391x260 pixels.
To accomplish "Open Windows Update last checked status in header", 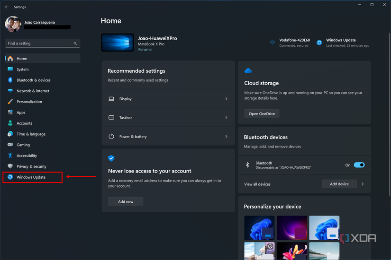I will pyautogui.click(x=343, y=43).
